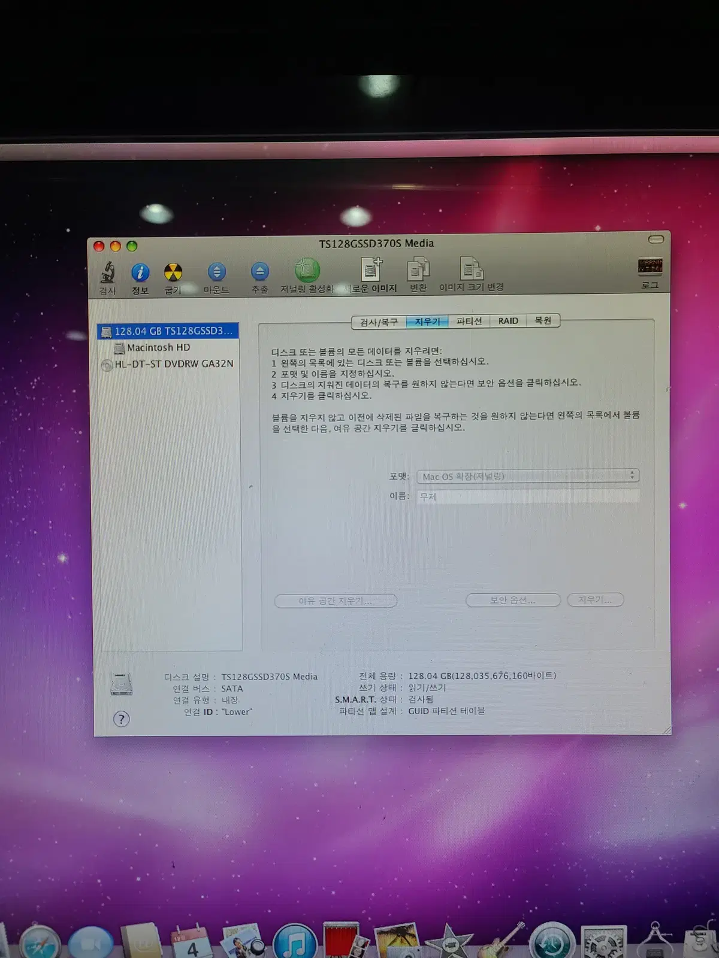The image size is (719, 958).
Task: Open Time Machine from the Dock
Action: click(x=552, y=941)
